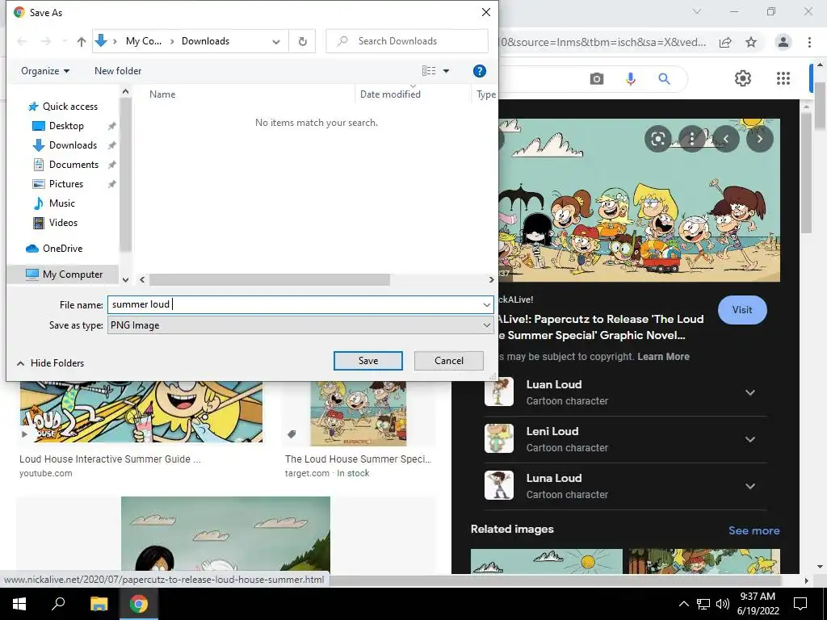Select Downloads in address breadcrumb
827x620 pixels.
[x=205, y=41]
